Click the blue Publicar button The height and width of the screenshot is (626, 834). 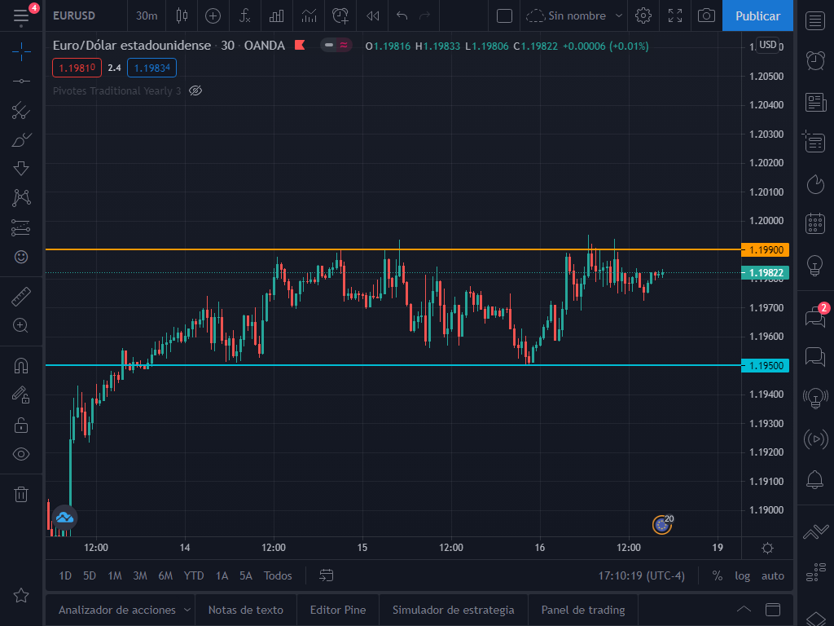[757, 15]
